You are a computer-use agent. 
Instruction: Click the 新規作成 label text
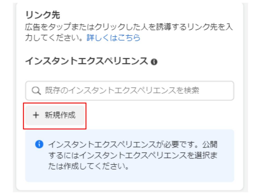tap(60, 115)
